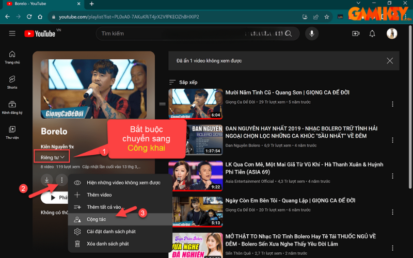Go back in the browser
The image size is (413, 258).
coord(7,17)
